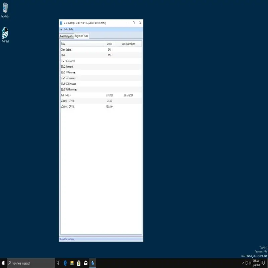Image resolution: width=268 pixels, height=268 pixels.
Task: Select the Recycle Bin desktop icon
Action: pyautogui.click(x=5, y=10)
